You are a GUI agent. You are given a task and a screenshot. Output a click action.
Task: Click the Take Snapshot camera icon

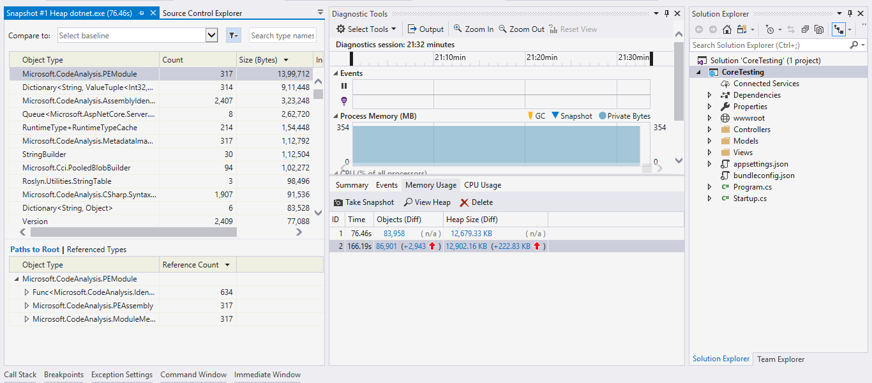click(338, 202)
